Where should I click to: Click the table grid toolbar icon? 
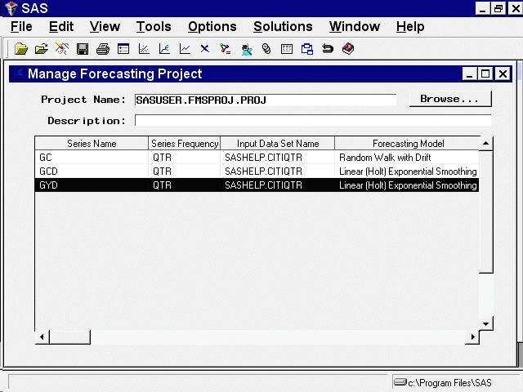point(287,49)
